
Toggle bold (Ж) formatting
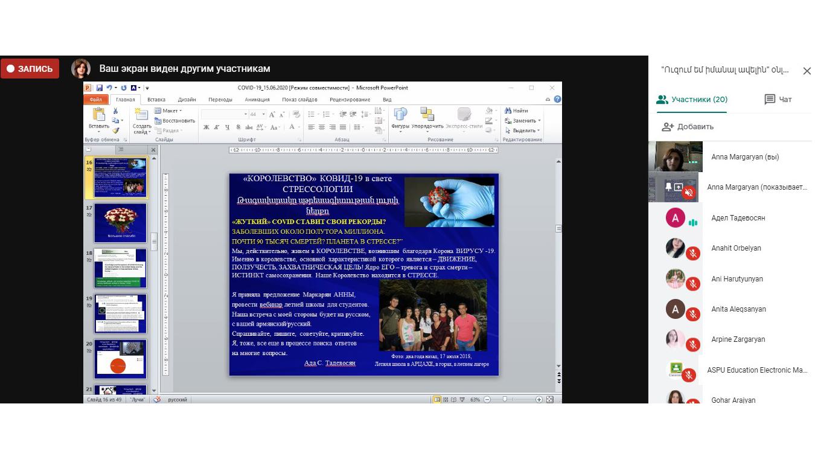(x=206, y=127)
